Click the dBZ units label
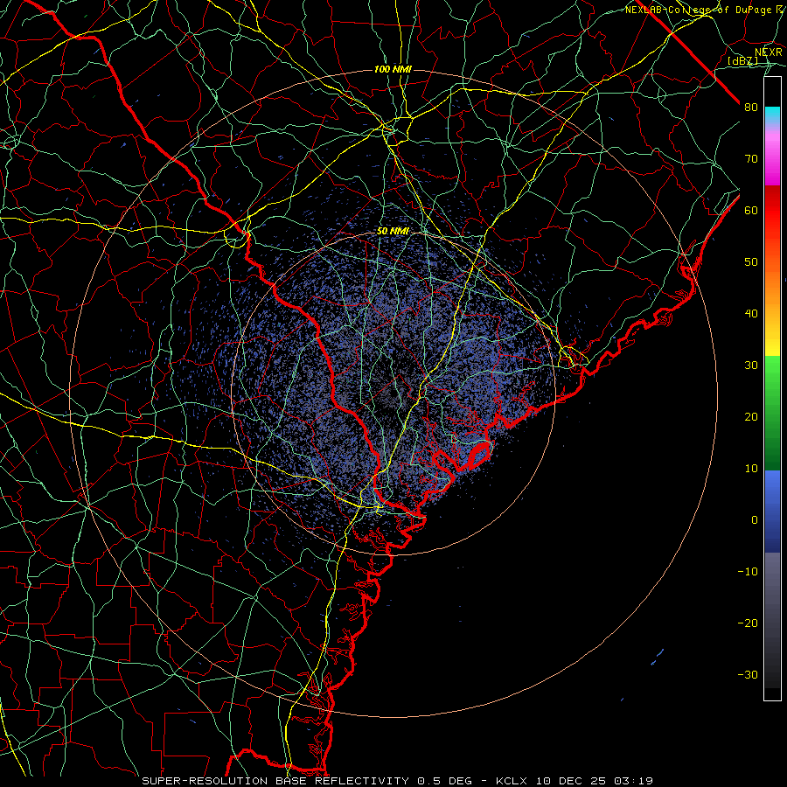The image size is (787, 787). click(742, 61)
